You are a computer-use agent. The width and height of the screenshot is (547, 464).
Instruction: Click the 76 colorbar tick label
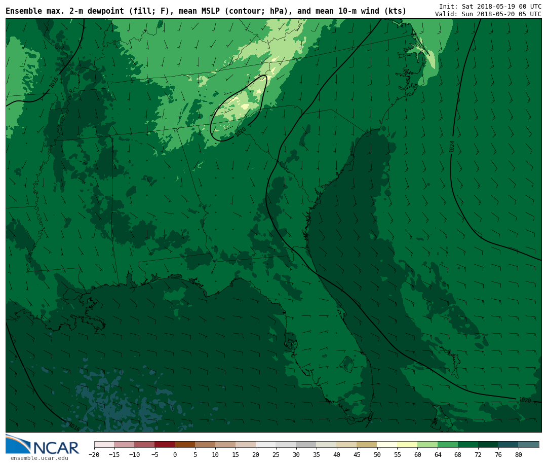tap(498, 454)
